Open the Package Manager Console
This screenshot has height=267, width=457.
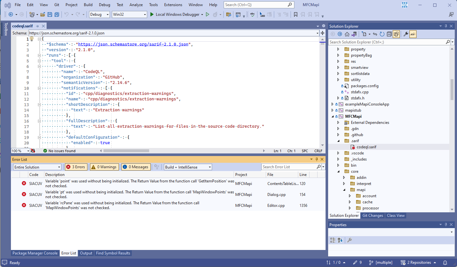click(35, 253)
